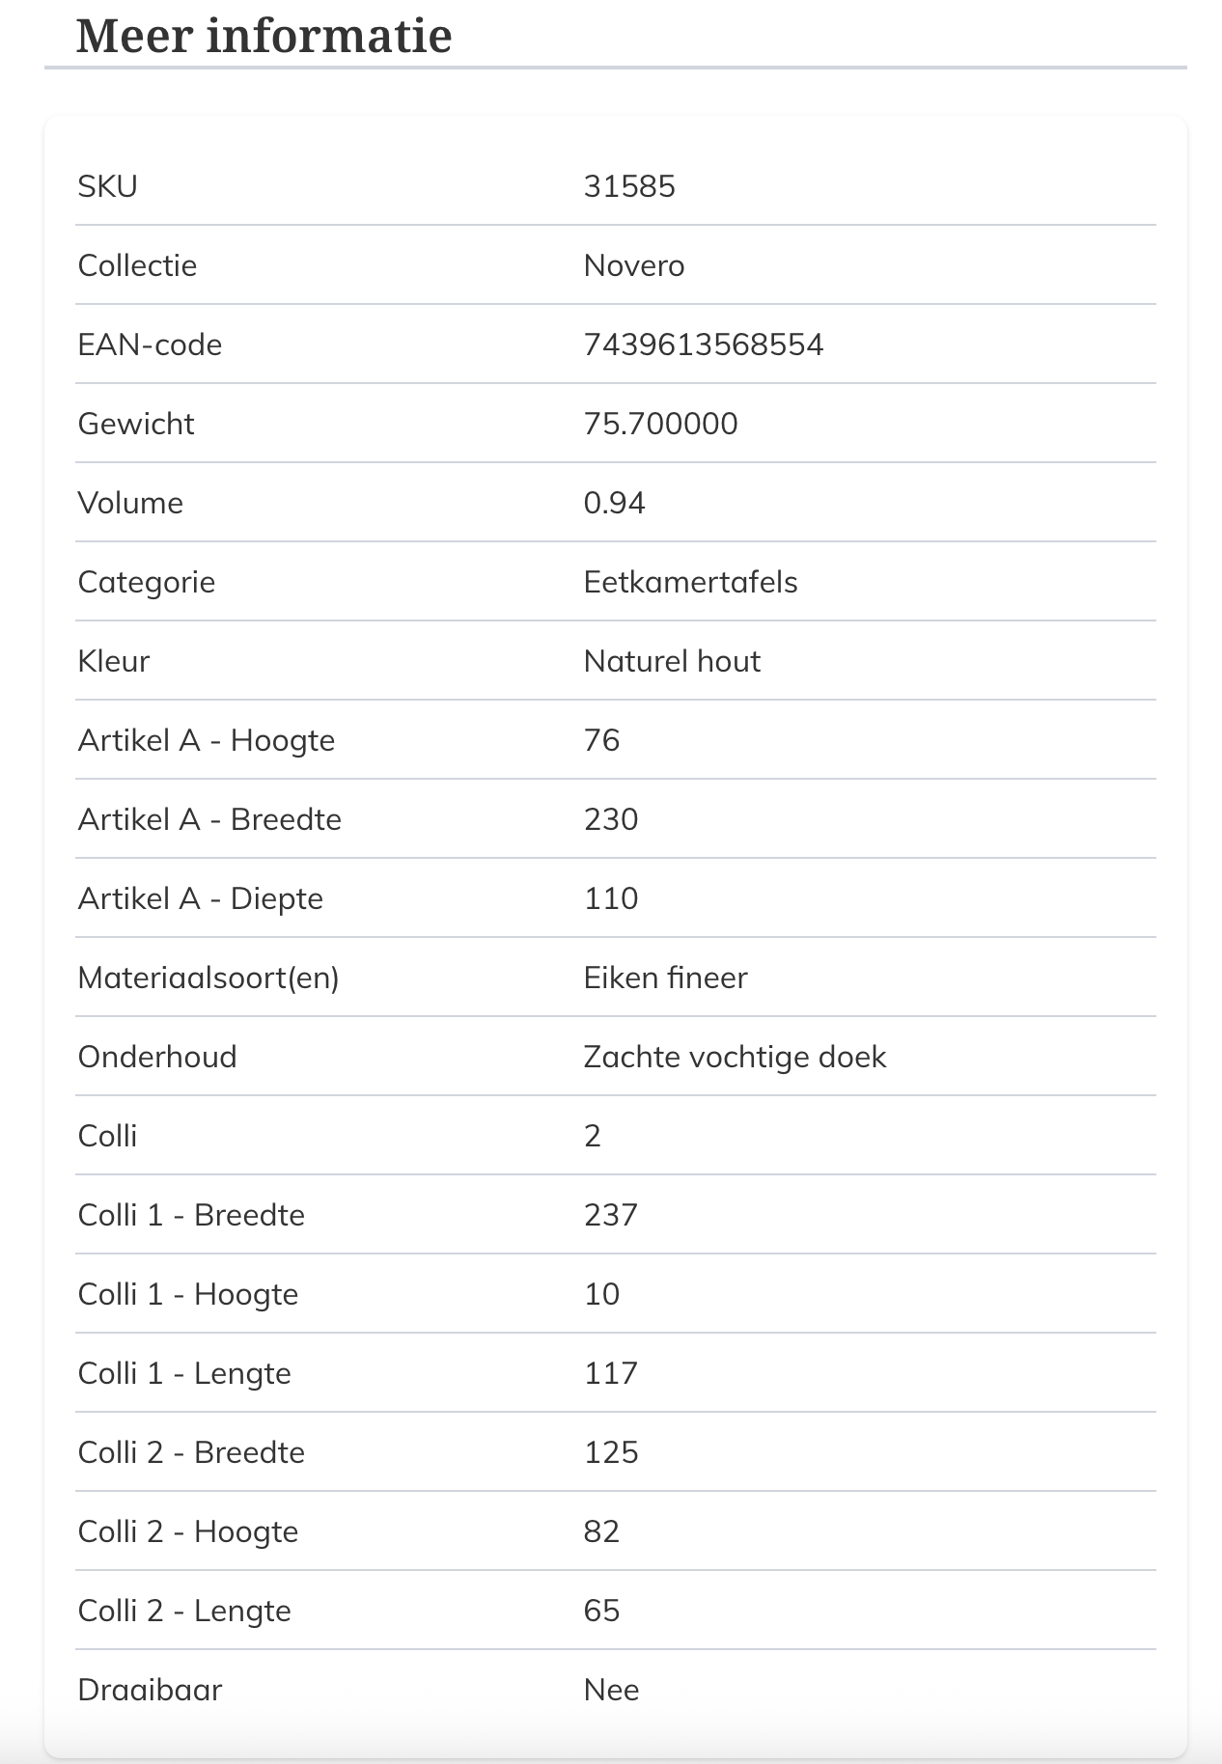
Task: Select the Eiken fineer material value
Action: point(665,978)
